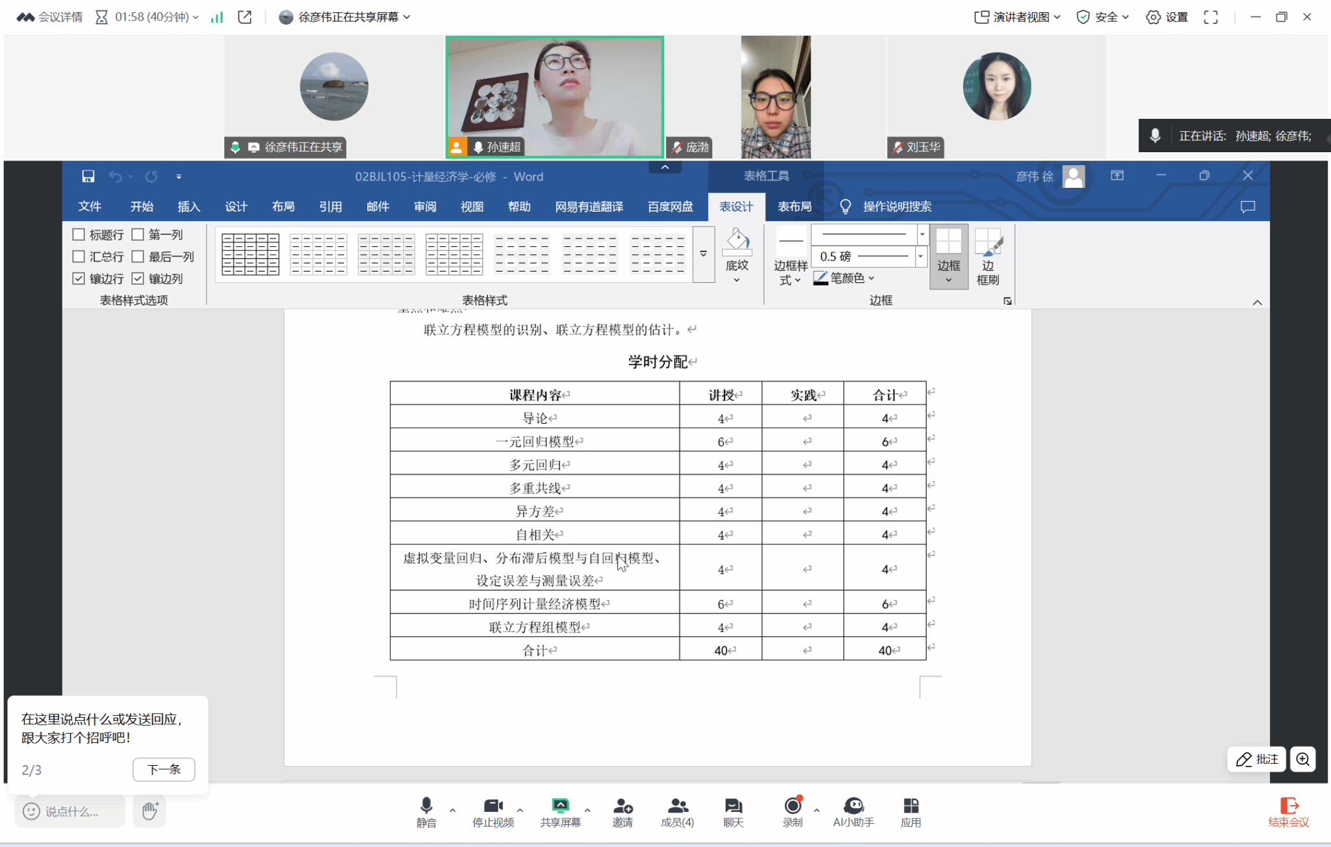Click the Word redo icon
Viewport: 1331px width, 847px height.
(151, 176)
